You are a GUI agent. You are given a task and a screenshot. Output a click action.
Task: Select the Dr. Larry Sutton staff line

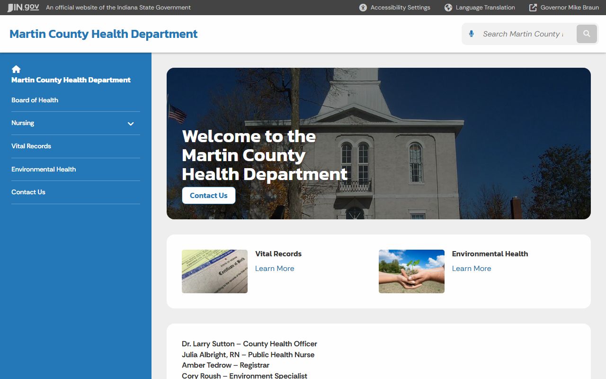(x=250, y=344)
